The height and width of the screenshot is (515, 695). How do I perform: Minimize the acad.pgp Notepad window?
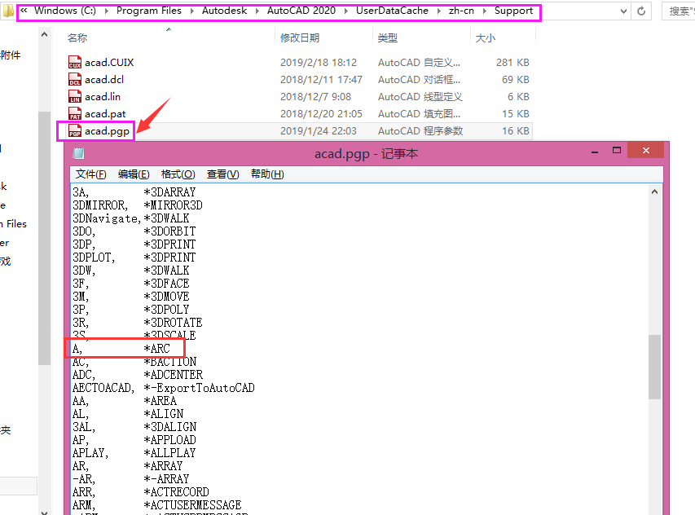coord(595,152)
